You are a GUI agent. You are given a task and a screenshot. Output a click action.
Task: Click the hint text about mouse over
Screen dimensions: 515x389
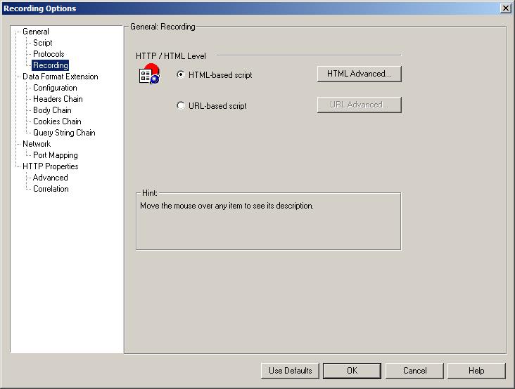point(227,206)
